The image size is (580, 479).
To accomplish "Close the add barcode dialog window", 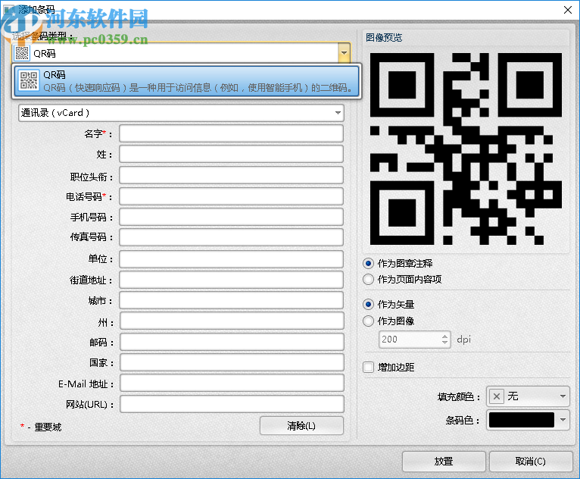I will click(566, 9).
